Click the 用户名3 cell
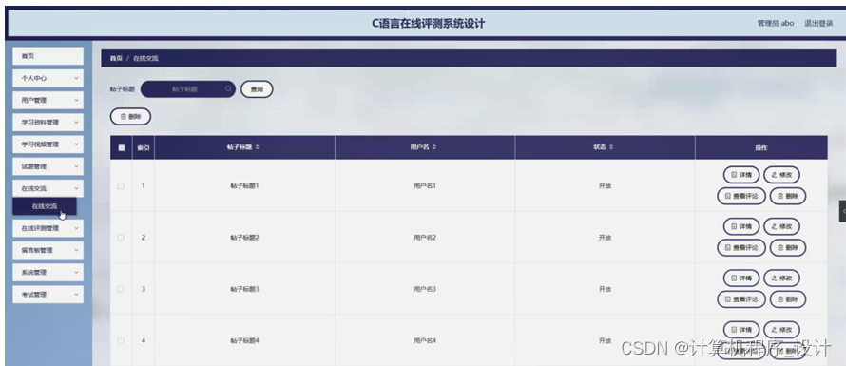Image resolution: width=846 pixels, height=366 pixels. pyautogui.click(x=425, y=289)
